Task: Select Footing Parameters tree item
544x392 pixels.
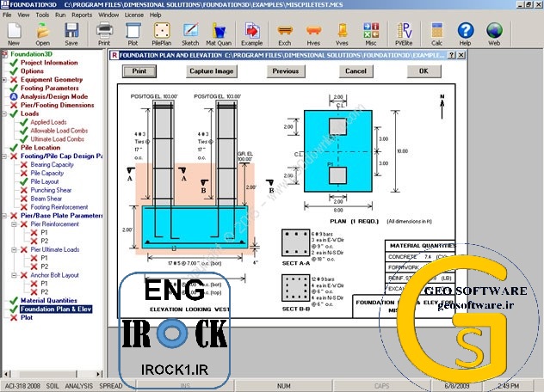Action: [50, 88]
